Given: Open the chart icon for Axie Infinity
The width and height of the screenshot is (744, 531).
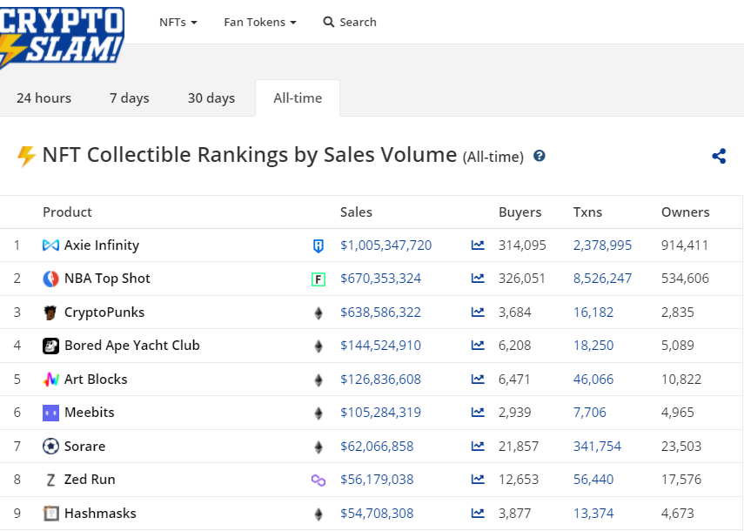Looking at the screenshot, I should [x=478, y=245].
